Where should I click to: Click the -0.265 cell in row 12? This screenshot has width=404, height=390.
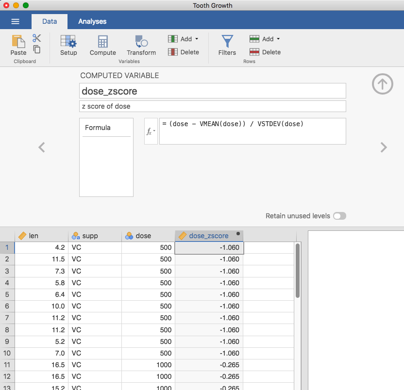(x=209, y=376)
